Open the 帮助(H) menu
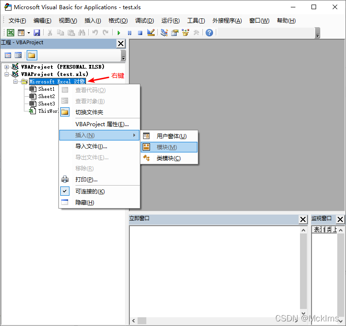This screenshot has height=326, width=346. (x=286, y=21)
